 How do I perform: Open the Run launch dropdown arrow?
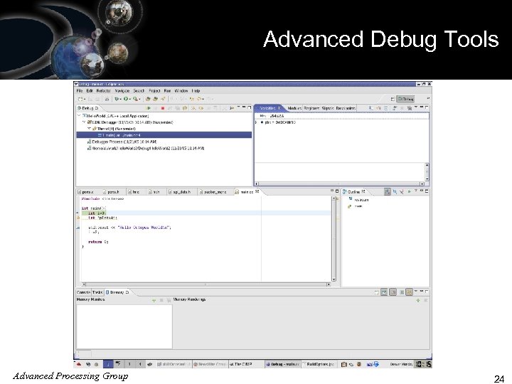[129, 99]
